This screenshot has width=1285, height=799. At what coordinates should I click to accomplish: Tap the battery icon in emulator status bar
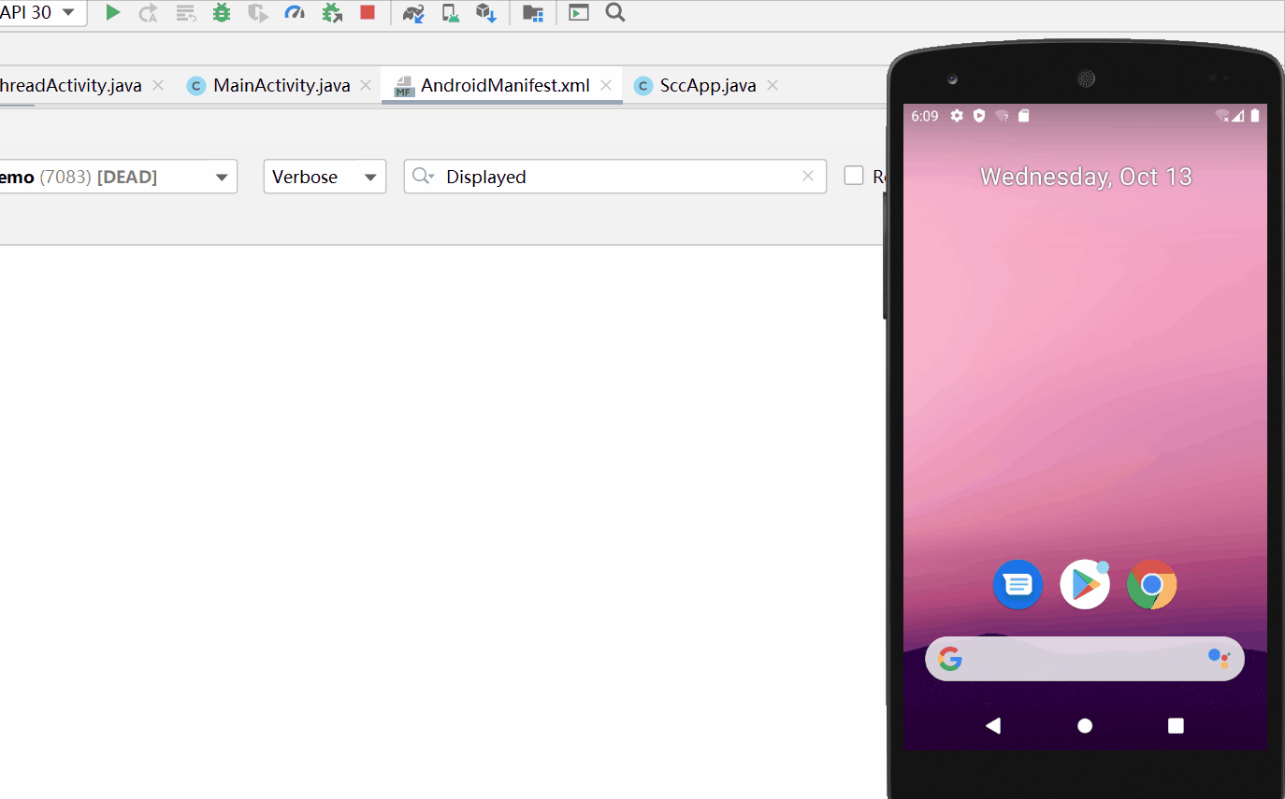click(1255, 116)
